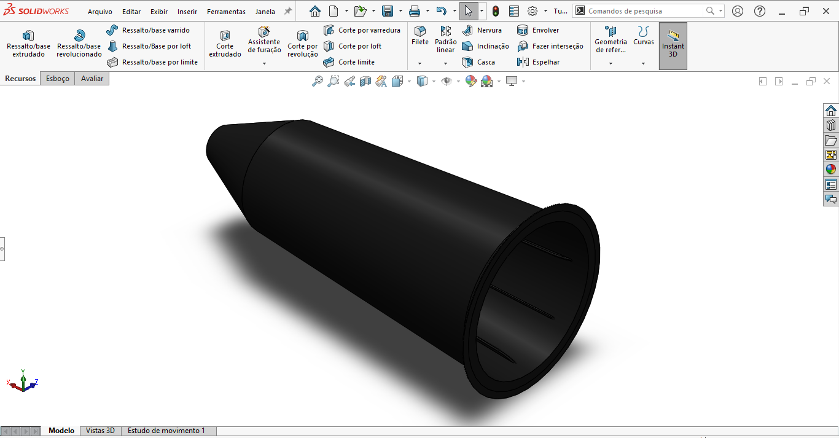Select Ressalto/base revolucionado tool
This screenshot has height=438, width=839.
[79, 44]
